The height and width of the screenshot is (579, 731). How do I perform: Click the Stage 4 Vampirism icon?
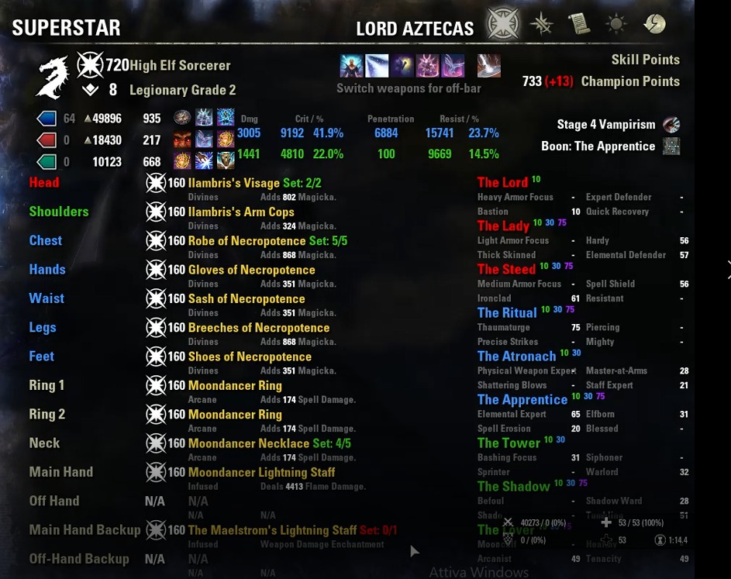click(x=671, y=125)
